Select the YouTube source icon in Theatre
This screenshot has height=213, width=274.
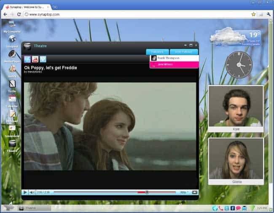35,59
